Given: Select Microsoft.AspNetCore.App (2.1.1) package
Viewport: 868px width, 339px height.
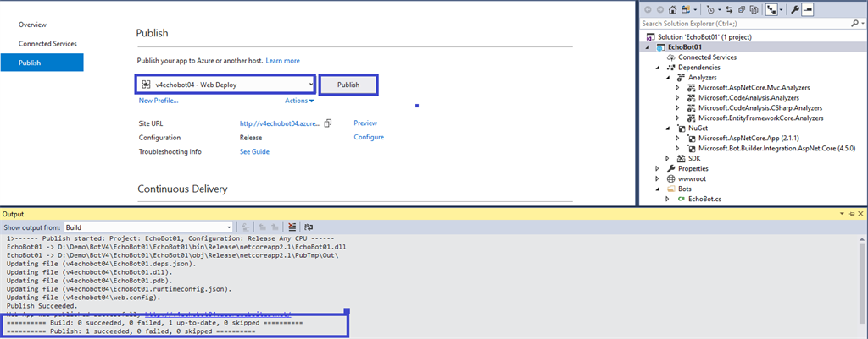Looking at the screenshot, I should click(749, 138).
